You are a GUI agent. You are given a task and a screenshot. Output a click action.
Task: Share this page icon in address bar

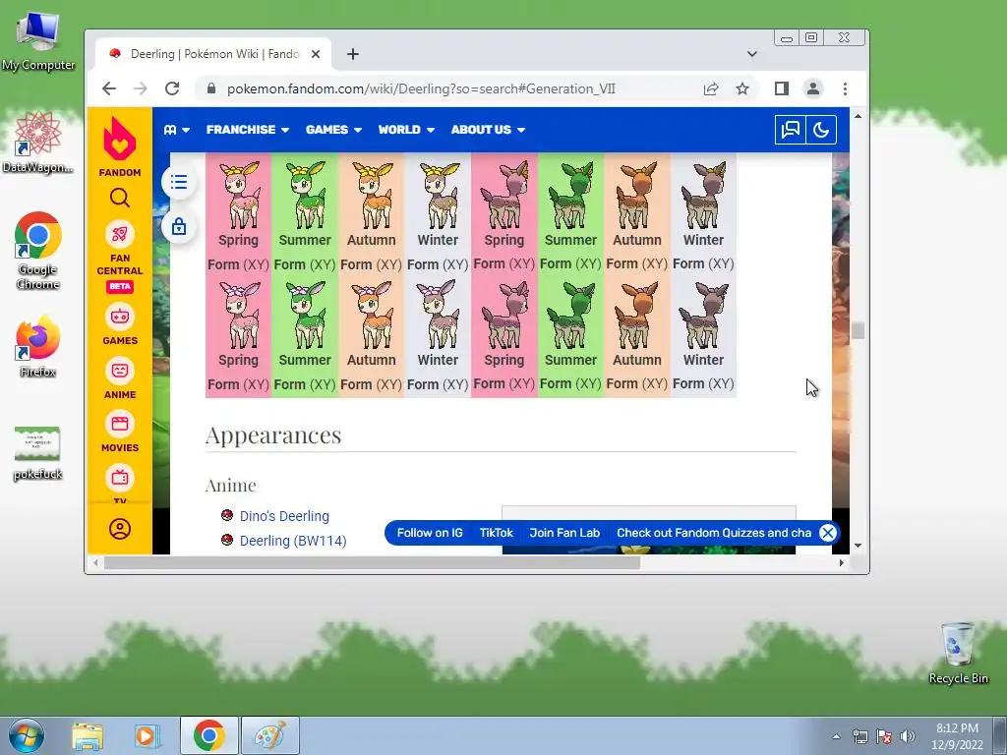pyautogui.click(x=711, y=88)
